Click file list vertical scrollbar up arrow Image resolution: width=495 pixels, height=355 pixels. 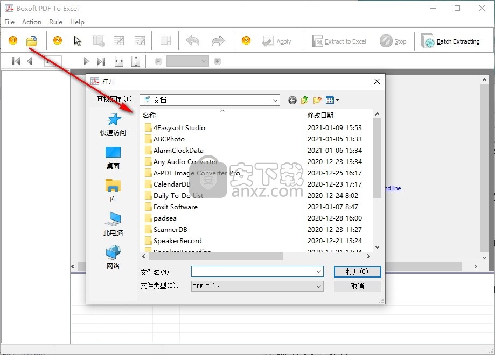coord(377,114)
